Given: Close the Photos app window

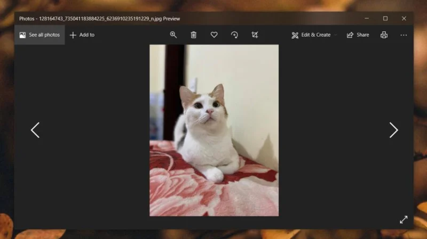Looking at the screenshot, I should 404,19.
